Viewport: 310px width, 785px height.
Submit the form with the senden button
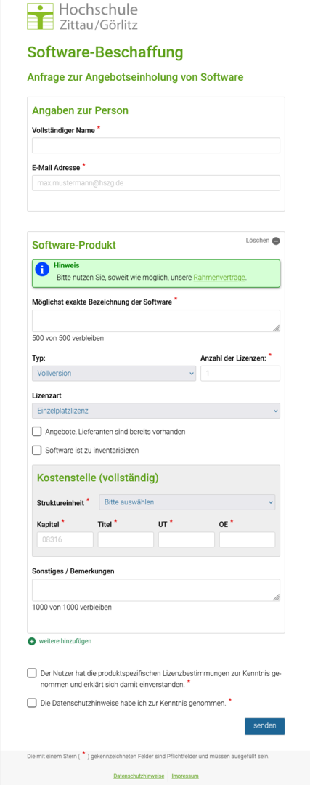pos(264,726)
